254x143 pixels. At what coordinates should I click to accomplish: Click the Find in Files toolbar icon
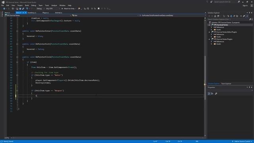point(79,9)
